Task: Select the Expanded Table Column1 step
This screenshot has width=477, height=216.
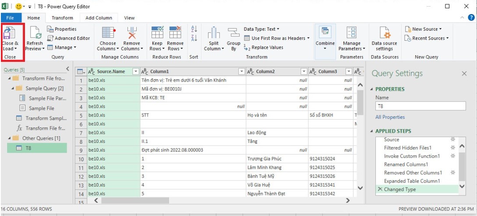Action: [x=412, y=181]
